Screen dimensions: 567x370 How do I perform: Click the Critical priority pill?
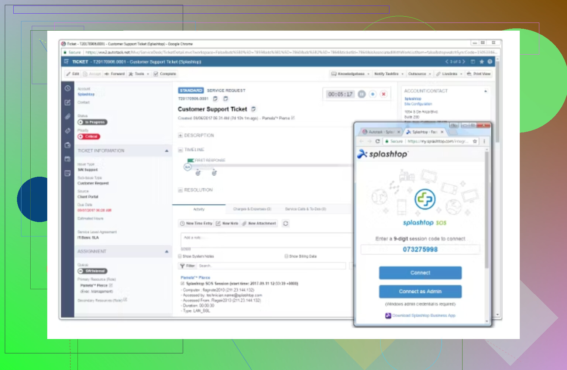pos(89,136)
